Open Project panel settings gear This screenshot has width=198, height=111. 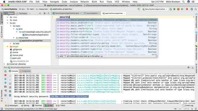coord(45,13)
